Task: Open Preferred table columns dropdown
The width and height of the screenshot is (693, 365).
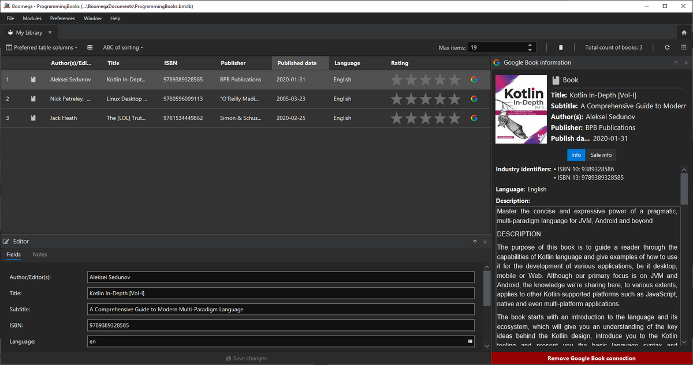Action: coord(42,47)
